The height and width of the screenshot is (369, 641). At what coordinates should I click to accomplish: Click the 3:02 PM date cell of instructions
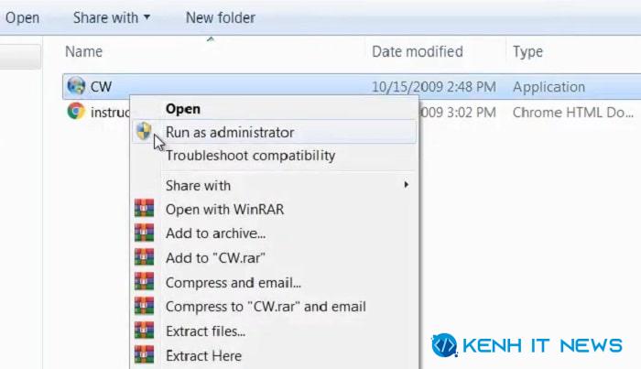coord(458,112)
